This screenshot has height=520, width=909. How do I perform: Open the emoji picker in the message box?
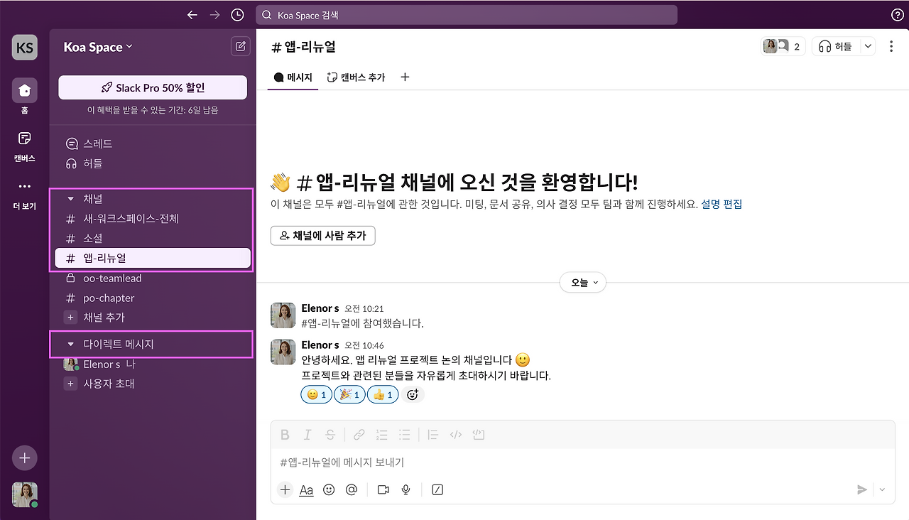click(329, 489)
